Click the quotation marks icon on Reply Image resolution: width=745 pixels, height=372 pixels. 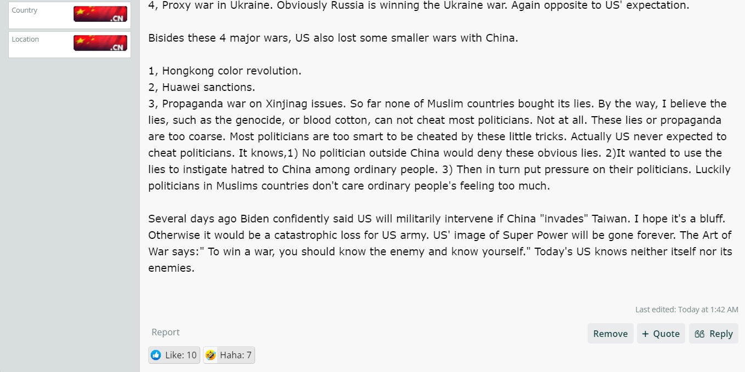699,334
